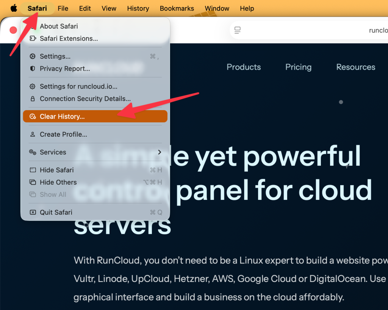Image resolution: width=388 pixels, height=310 pixels.
Task: Visit the Pricing page
Action: (x=298, y=67)
